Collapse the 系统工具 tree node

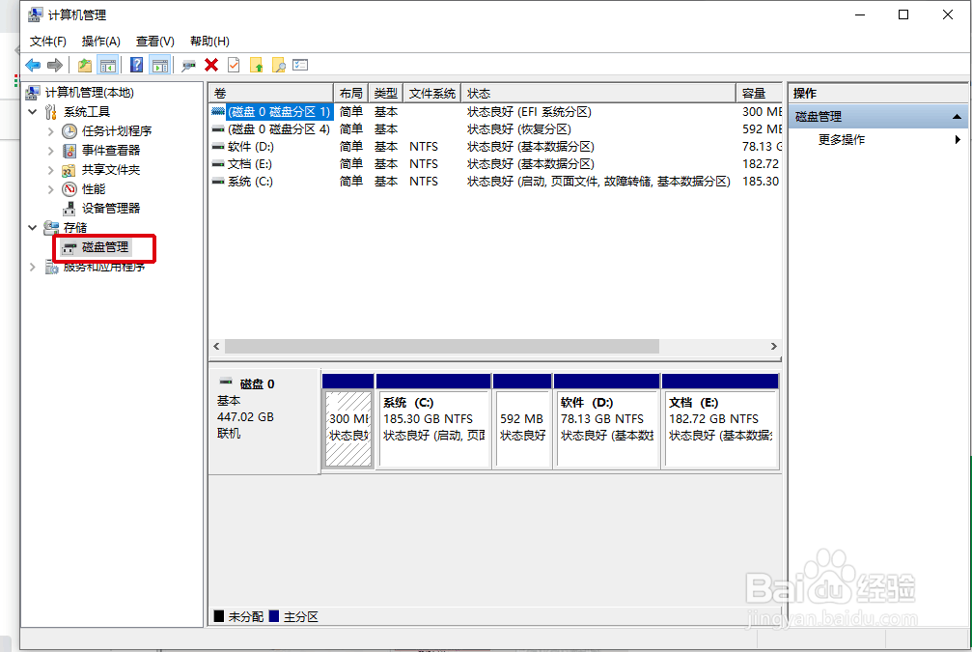[x=33, y=112]
